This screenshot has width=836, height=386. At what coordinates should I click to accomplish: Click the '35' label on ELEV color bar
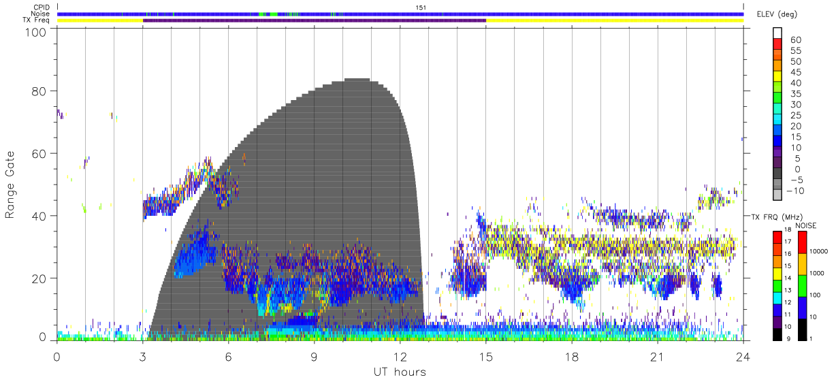click(x=794, y=94)
